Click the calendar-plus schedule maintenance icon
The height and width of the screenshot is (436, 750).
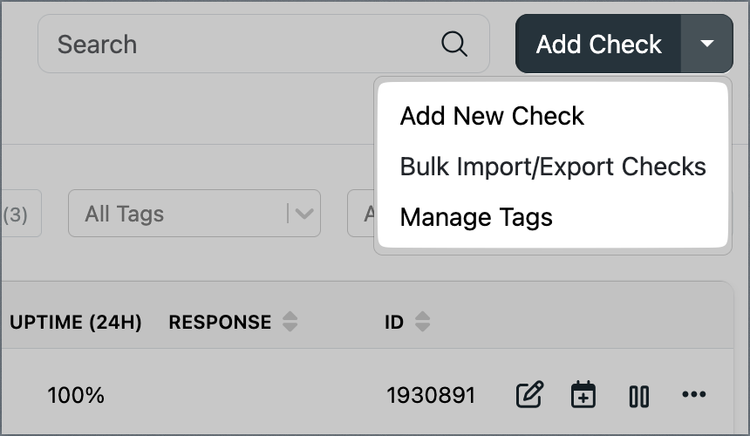point(583,395)
